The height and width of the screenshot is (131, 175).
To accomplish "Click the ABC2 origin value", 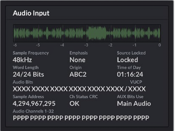I will coord(78,74).
